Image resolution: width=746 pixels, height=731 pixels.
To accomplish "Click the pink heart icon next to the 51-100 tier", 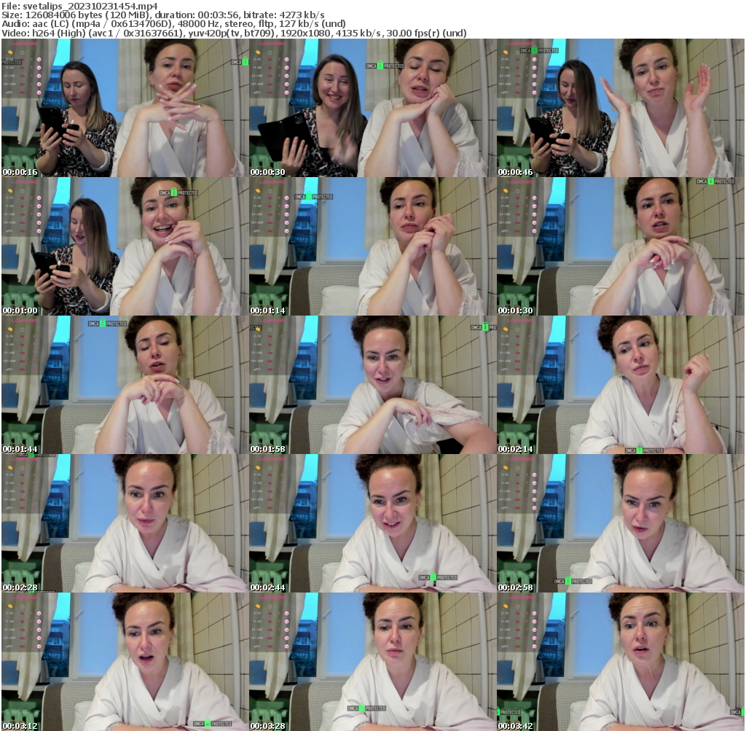I will 39,76.
